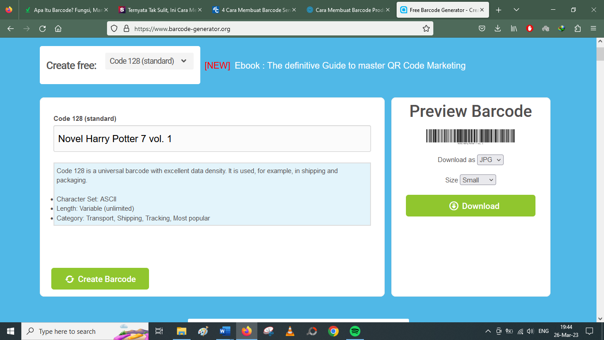This screenshot has height=340, width=604.
Task: Open Google Chrome from the taskbar
Action: tap(333, 331)
